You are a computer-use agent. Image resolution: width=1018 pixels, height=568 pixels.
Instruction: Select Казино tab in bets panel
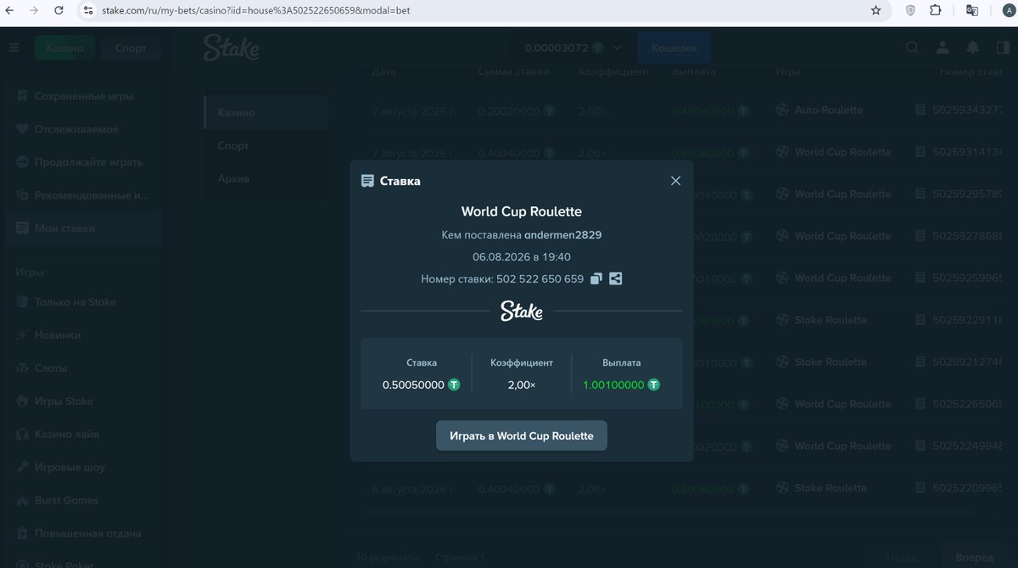[266, 113]
